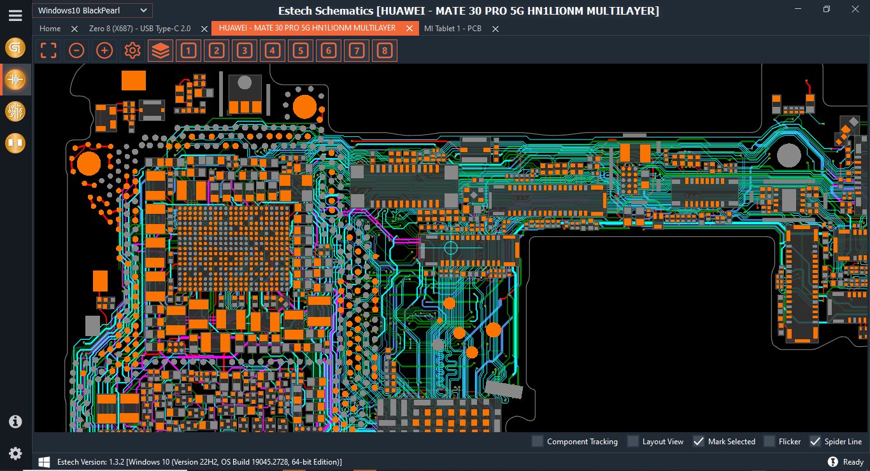This screenshot has height=471, width=870.
Task: Show PCB layer 4
Action: [273, 50]
